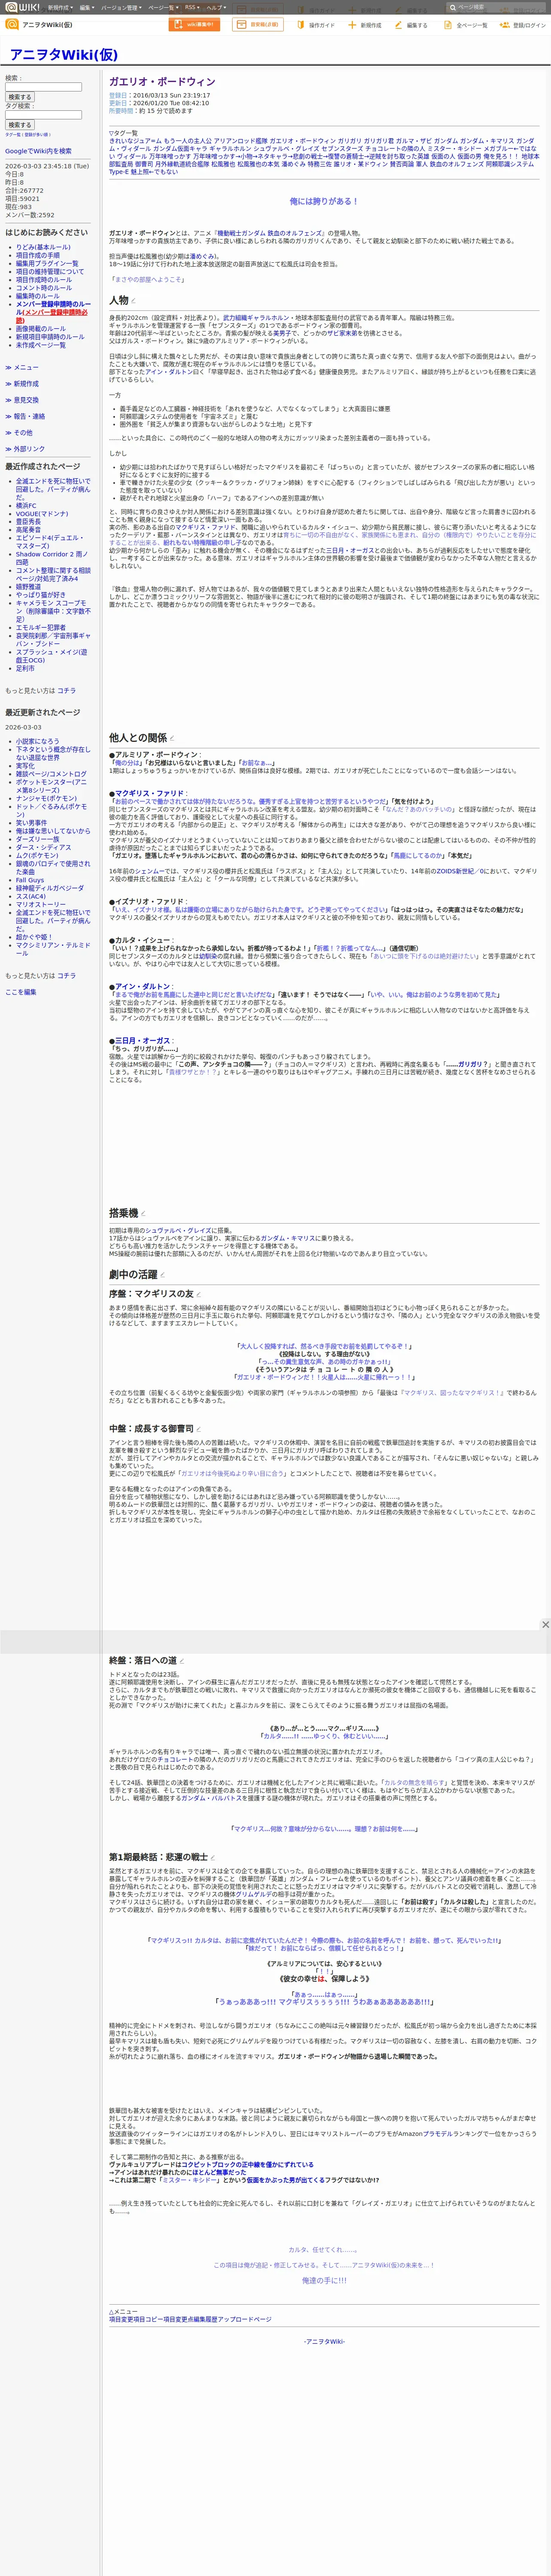Image resolution: width=551 pixels, height=2576 pixels.
Task: Open 未作成ページ一覧 sidebar link
Action: tap(41, 345)
